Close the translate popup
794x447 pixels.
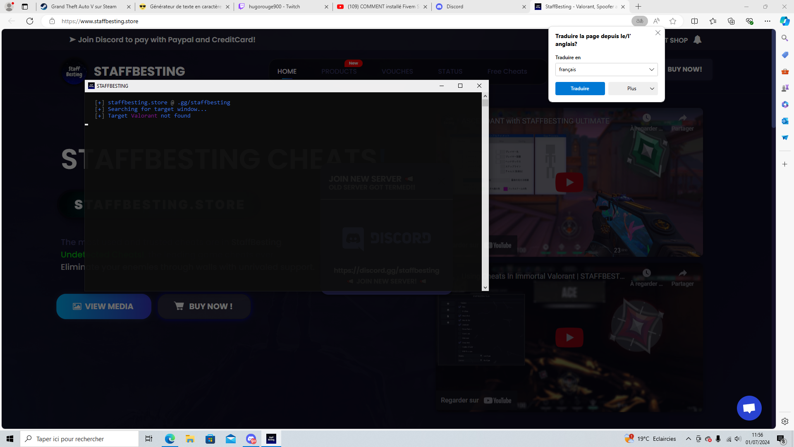tap(658, 33)
